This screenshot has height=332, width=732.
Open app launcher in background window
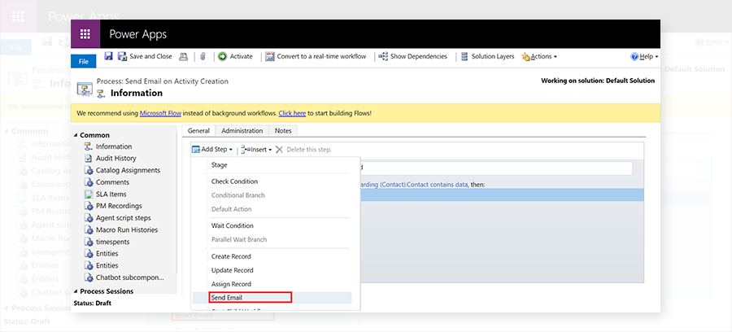18,16
